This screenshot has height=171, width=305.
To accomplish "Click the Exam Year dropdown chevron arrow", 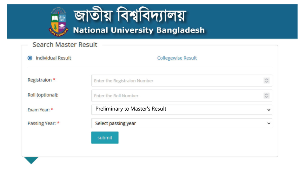I will 269,110.
